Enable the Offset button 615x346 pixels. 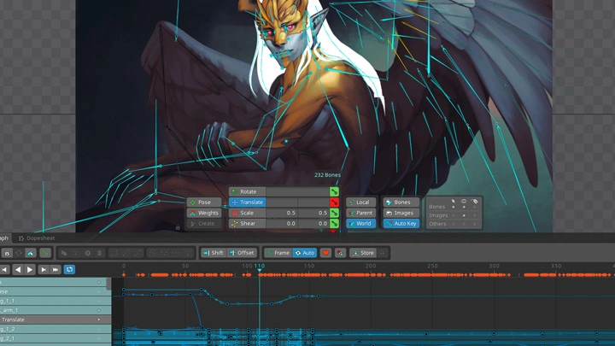pyautogui.click(x=242, y=253)
